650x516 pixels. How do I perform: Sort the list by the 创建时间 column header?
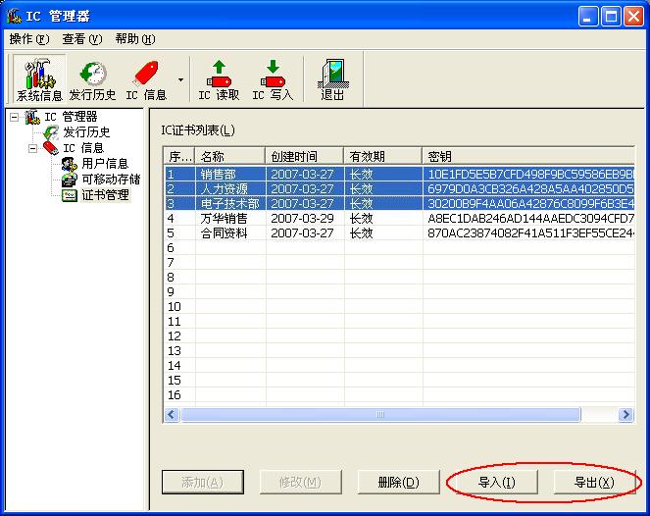point(304,156)
